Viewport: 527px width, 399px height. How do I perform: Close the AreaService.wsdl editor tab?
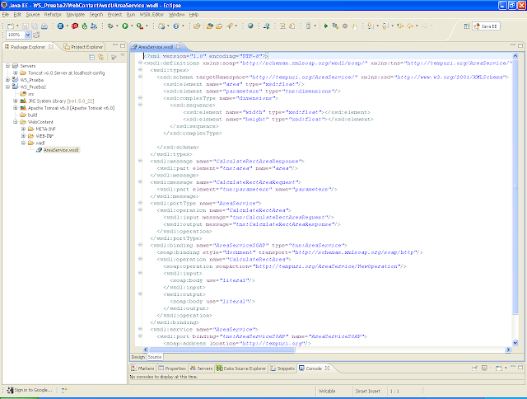pos(179,47)
